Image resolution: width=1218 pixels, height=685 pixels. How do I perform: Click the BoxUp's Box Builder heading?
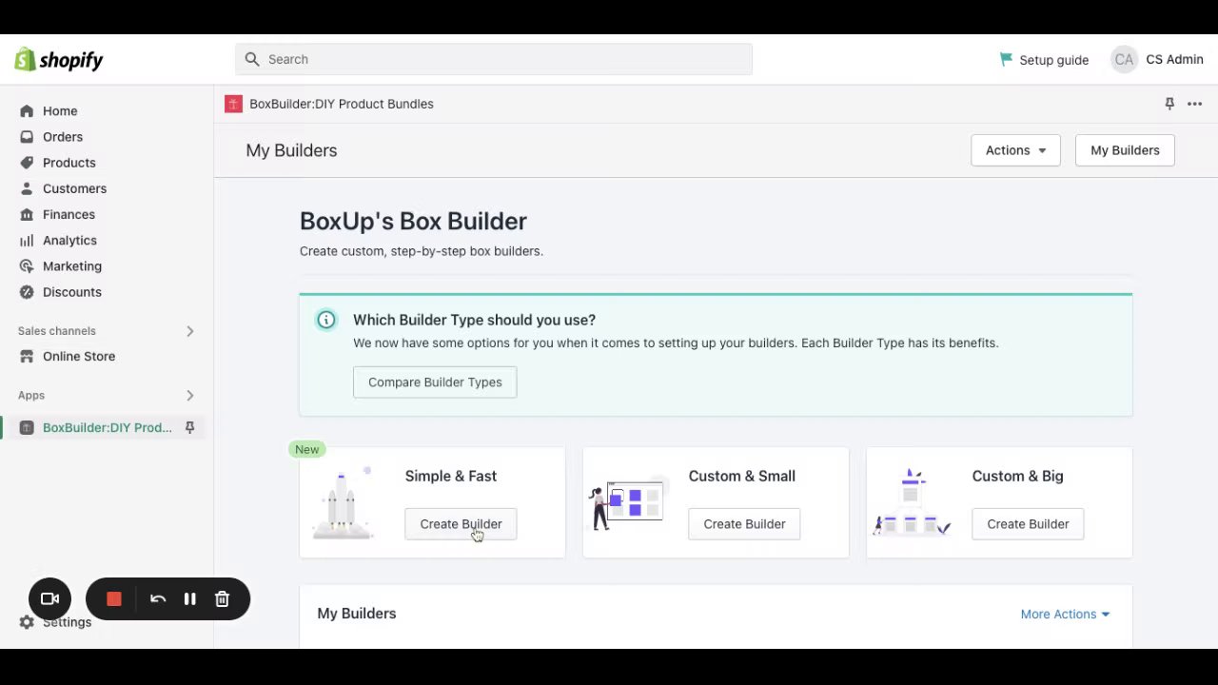[x=413, y=221]
